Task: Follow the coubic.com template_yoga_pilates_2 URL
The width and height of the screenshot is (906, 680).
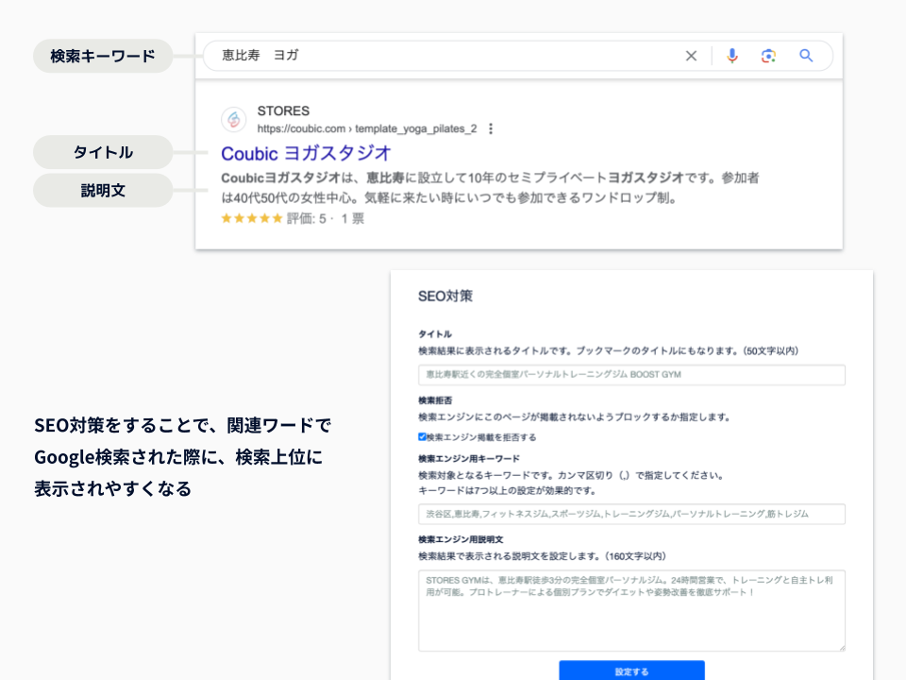Action: (x=367, y=128)
